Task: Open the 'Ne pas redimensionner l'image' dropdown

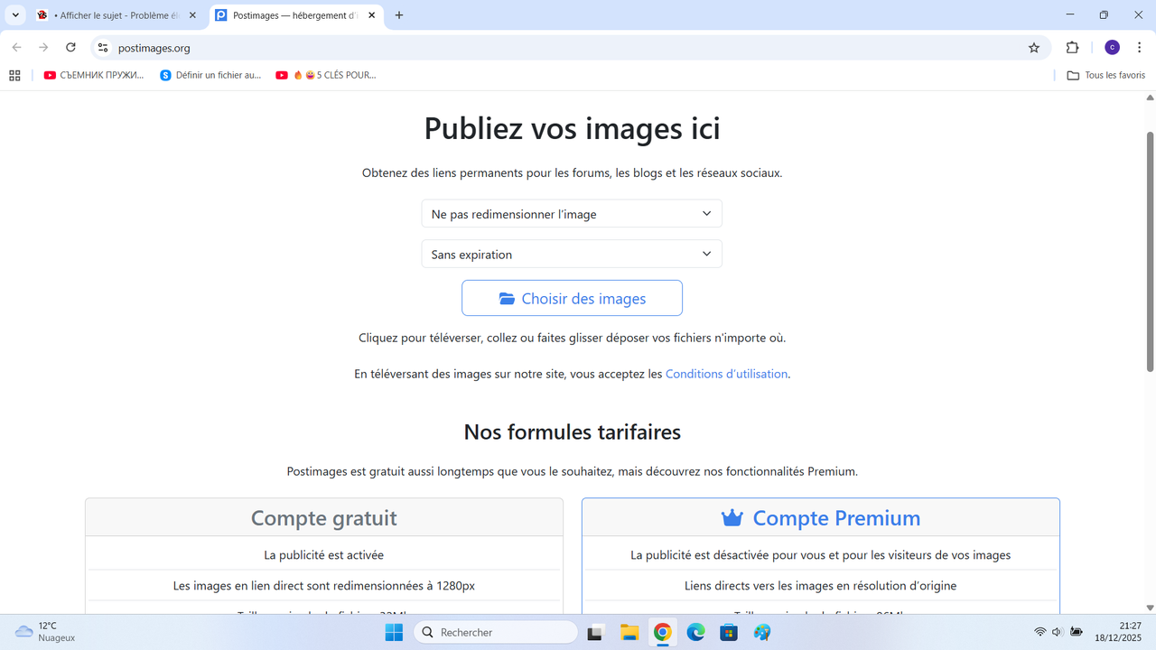Action: (571, 213)
